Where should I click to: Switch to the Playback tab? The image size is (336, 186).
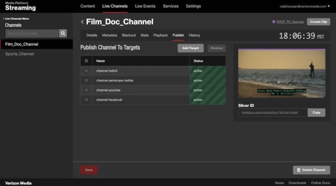161,35
